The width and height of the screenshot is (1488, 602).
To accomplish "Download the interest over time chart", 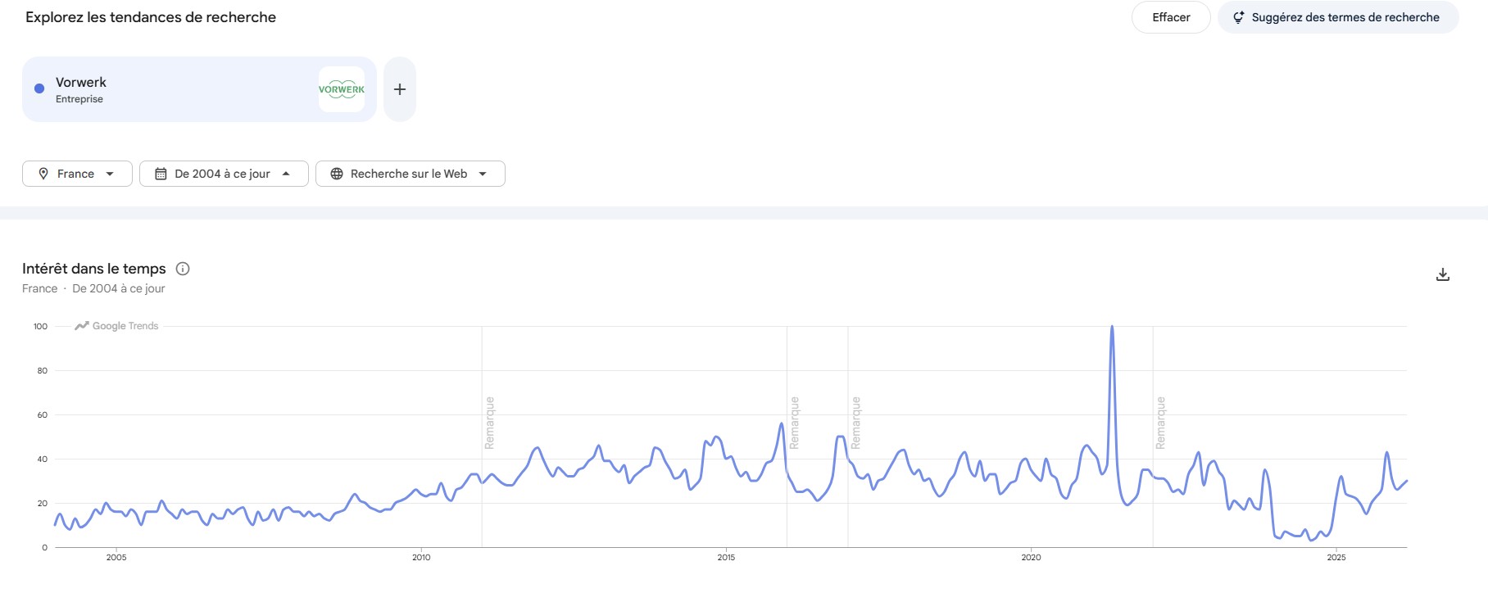I will click(x=1443, y=274).
